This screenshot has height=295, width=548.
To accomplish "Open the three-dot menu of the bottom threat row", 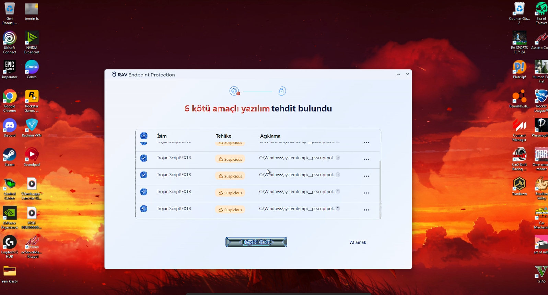I will tap(366, 210).
